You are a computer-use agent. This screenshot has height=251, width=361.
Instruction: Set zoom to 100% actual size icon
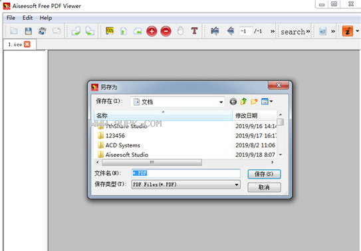tap(110, 31)
